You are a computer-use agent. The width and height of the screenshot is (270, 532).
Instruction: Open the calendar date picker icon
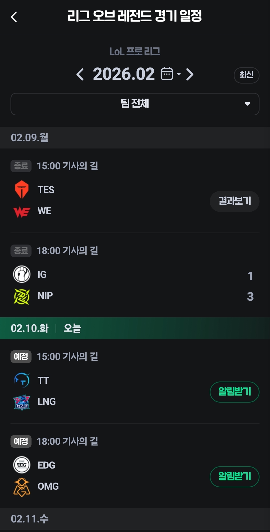point(167,74)
